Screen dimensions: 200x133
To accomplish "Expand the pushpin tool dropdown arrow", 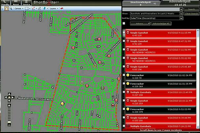I will tap(47, 9).
